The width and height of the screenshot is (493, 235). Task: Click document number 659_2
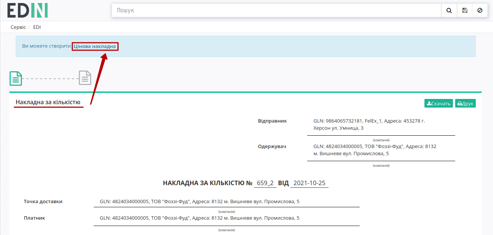(265, 183)
